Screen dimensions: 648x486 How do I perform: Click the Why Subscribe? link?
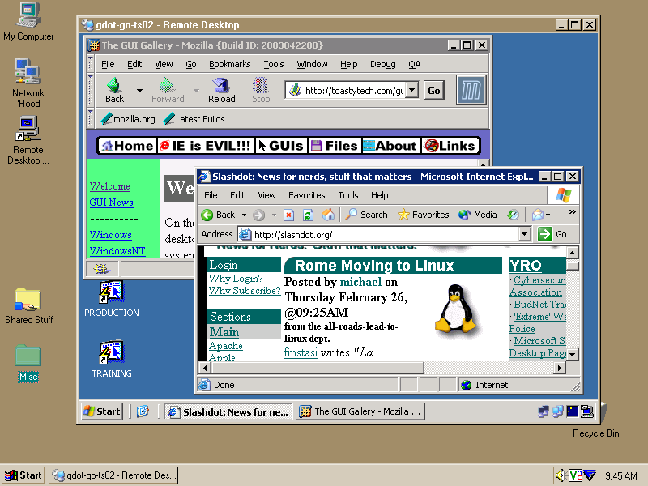click(245, 291)
